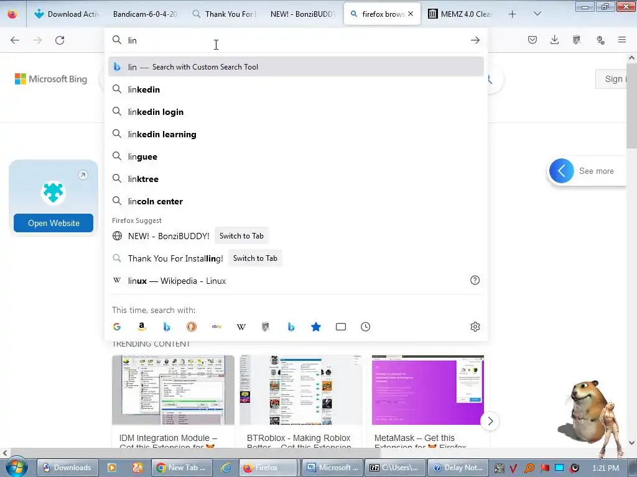Choose the lincoln center suggestion

[x=296, y=201]
